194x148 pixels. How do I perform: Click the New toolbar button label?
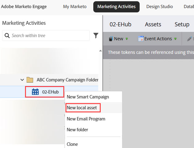point(119,39)
